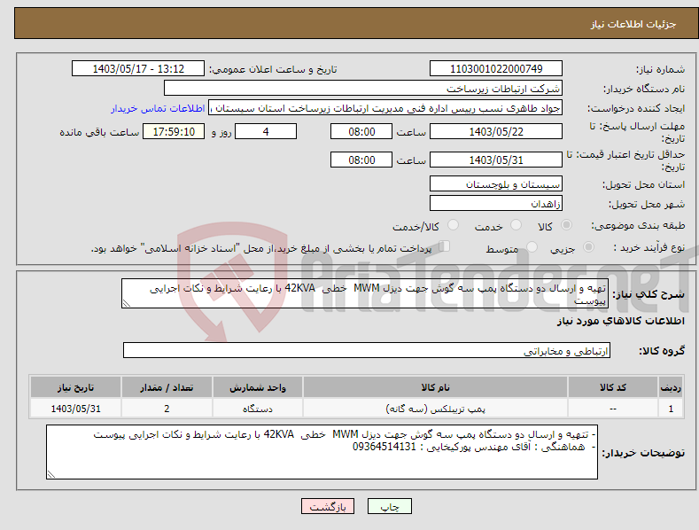Click the quantity cell showing 2
The width and height of the screenshot is (699, 530).
(x=167, y=409)
